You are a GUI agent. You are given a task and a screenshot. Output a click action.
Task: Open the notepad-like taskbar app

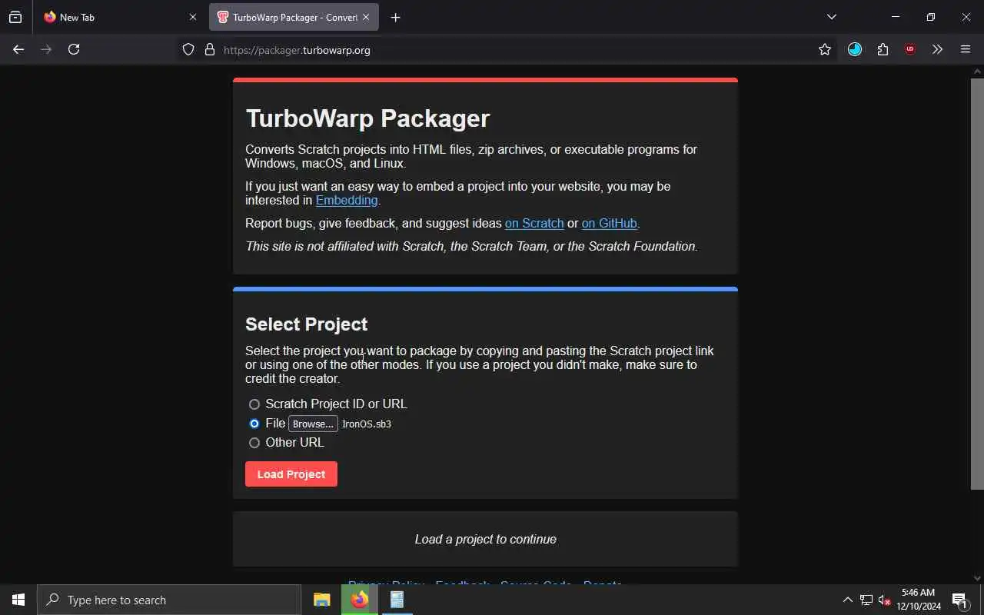pyautogui.click(x=397, y=600)
